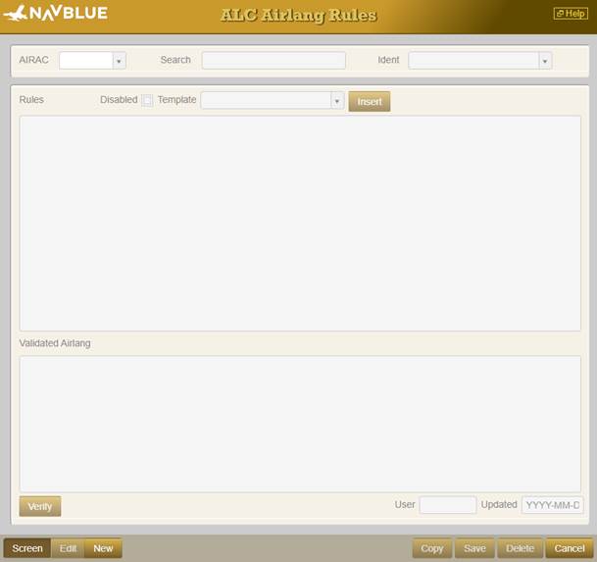The height and width of the screenshot is (562, 597).
Task: Click the Copy button
Action: click(432, 548)
